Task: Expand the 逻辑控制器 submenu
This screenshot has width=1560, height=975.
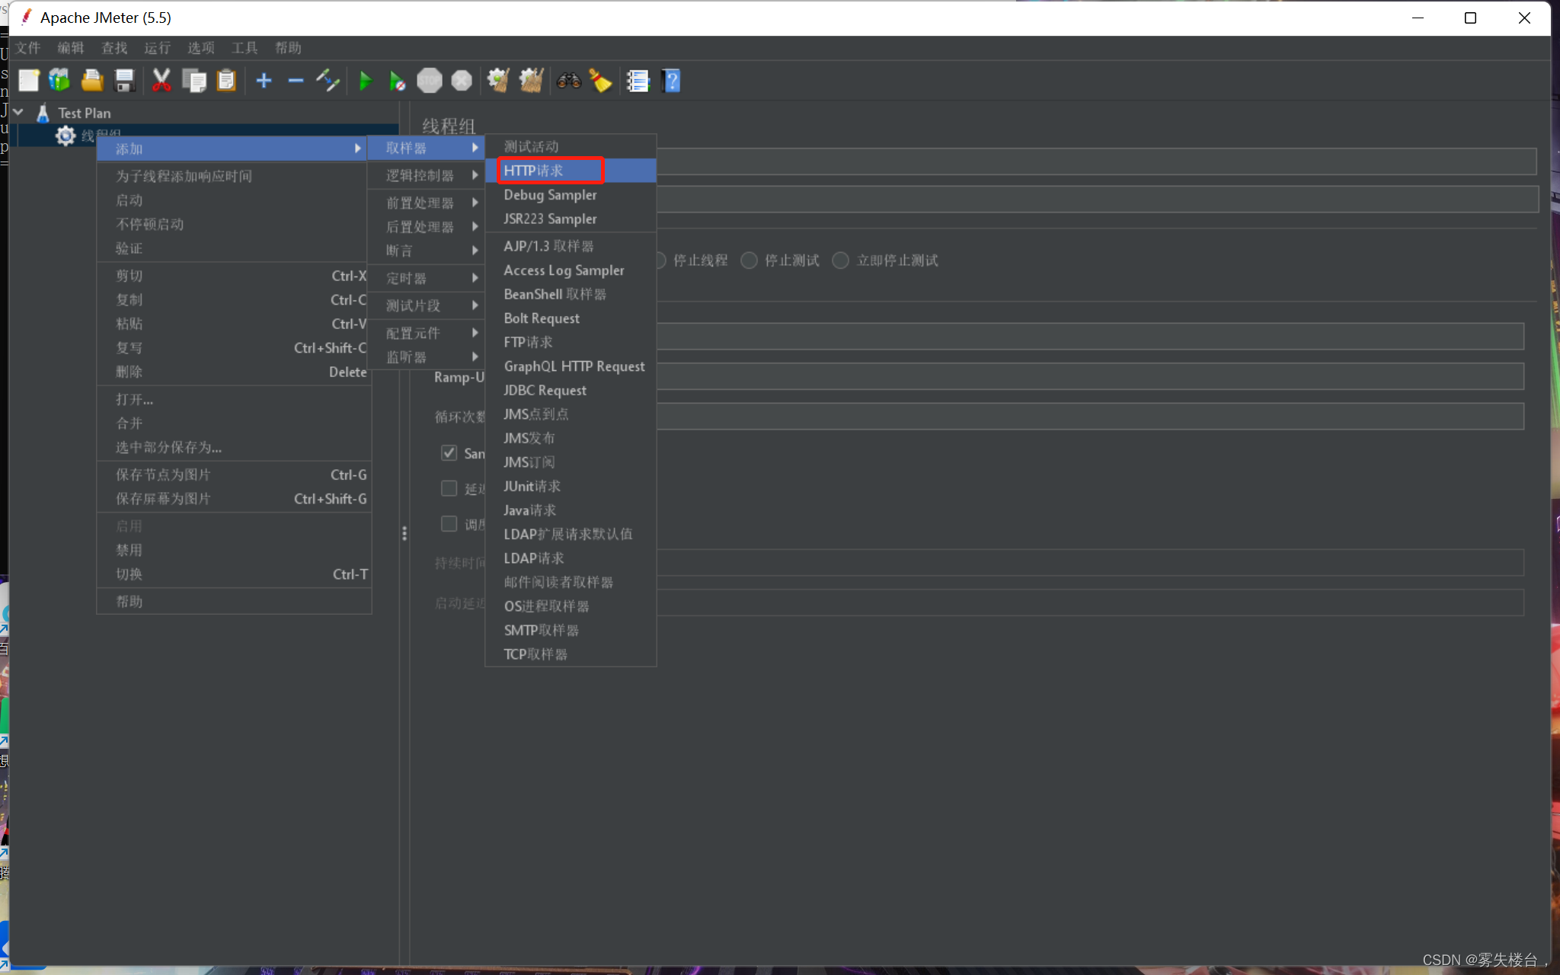Action: 427,175
